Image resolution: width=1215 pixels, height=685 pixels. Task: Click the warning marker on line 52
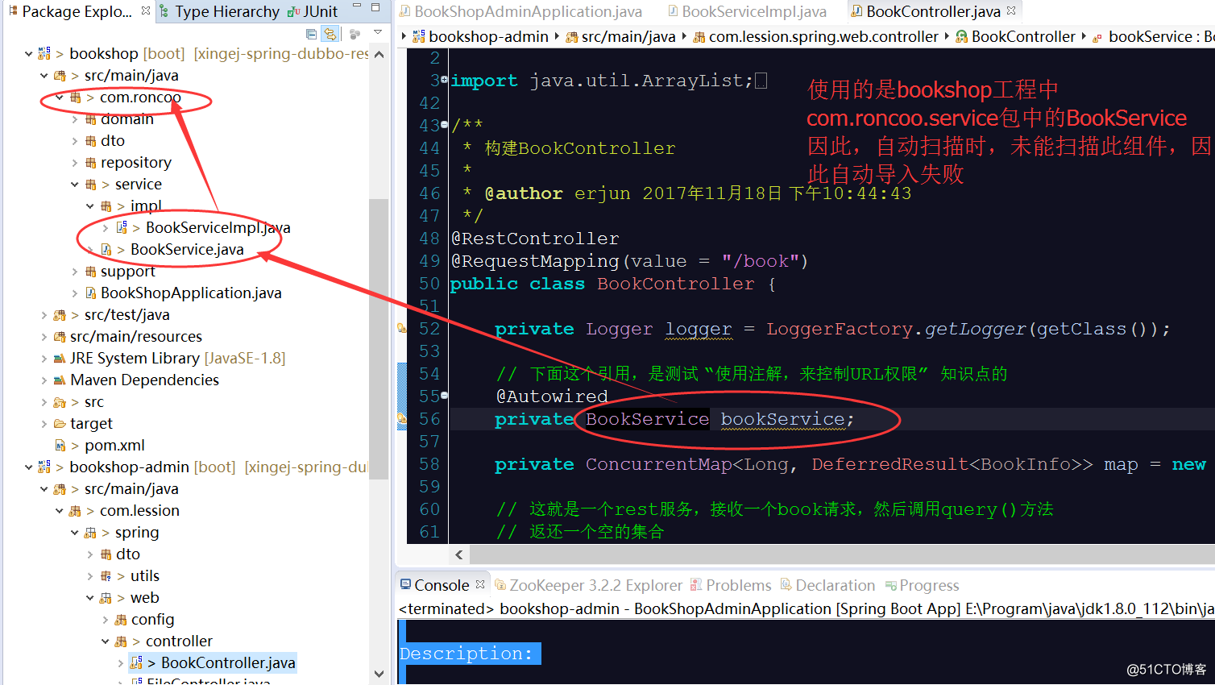click(x=402, y=328)
